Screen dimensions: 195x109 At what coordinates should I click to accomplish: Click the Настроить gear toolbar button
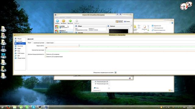click(x=63, y=21)
